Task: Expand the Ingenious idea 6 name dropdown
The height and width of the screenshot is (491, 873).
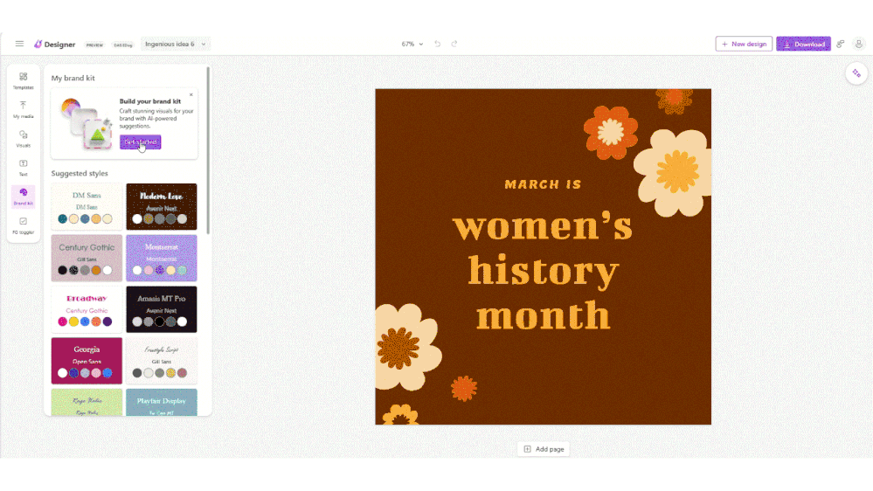Action: click(176, 44)
